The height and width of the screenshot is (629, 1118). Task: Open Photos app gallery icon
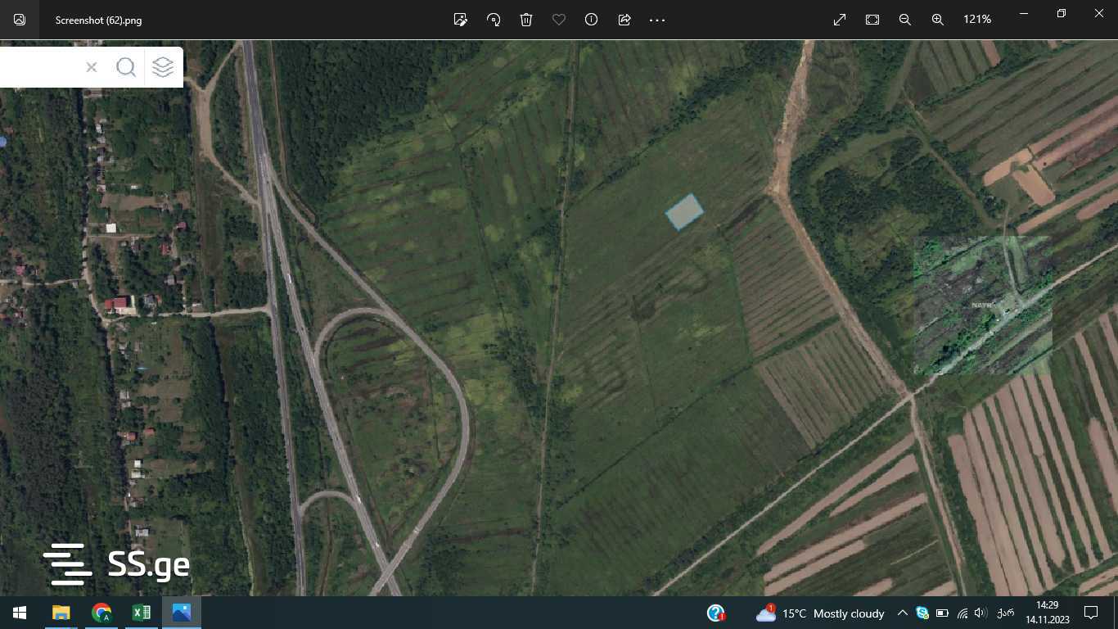point(20,20)
